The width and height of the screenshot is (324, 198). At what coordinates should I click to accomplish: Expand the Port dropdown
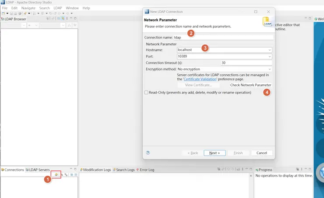tap(269, 56)
